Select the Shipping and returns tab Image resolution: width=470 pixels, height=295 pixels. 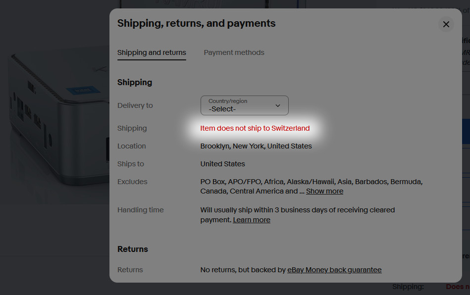(x=152, y=52)
